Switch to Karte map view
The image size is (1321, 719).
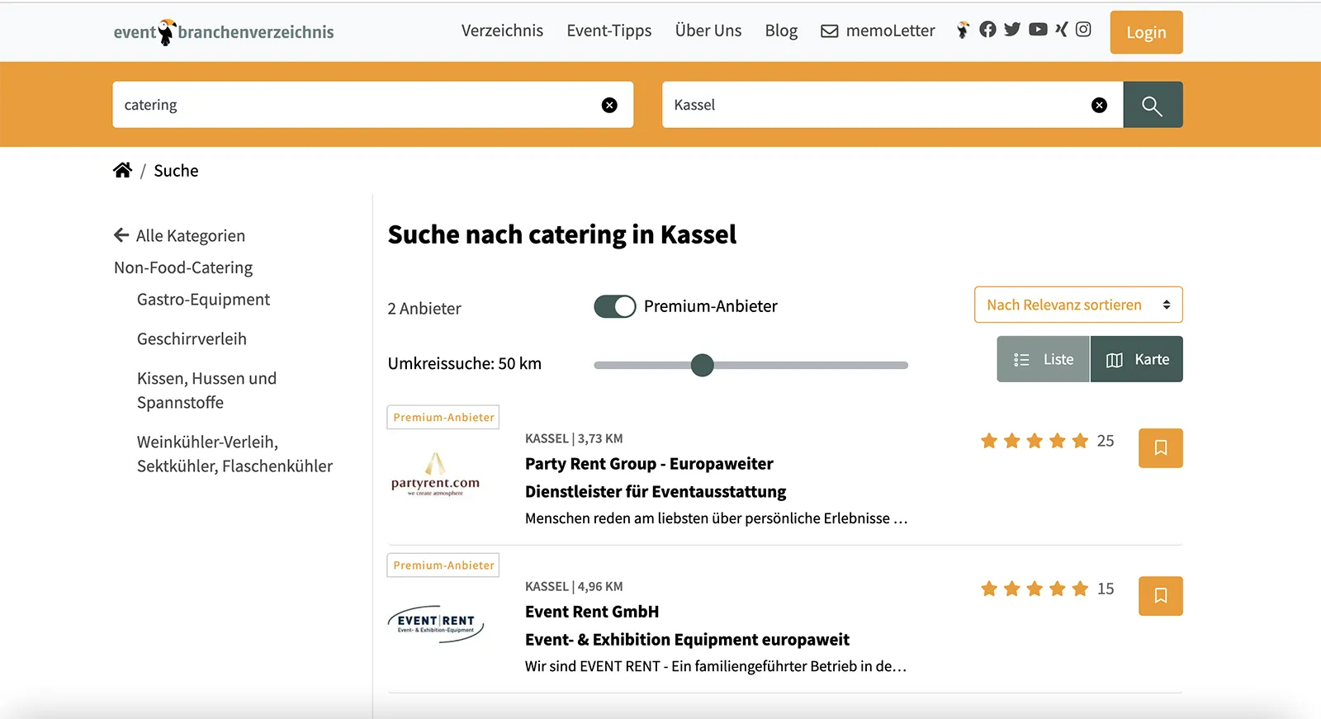(1137, 359)
